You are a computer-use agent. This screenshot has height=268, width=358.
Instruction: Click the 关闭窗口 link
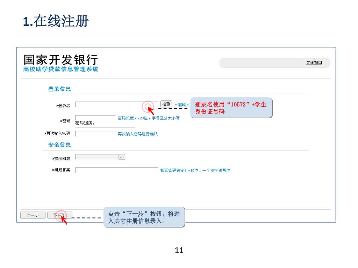coord(314,63)
